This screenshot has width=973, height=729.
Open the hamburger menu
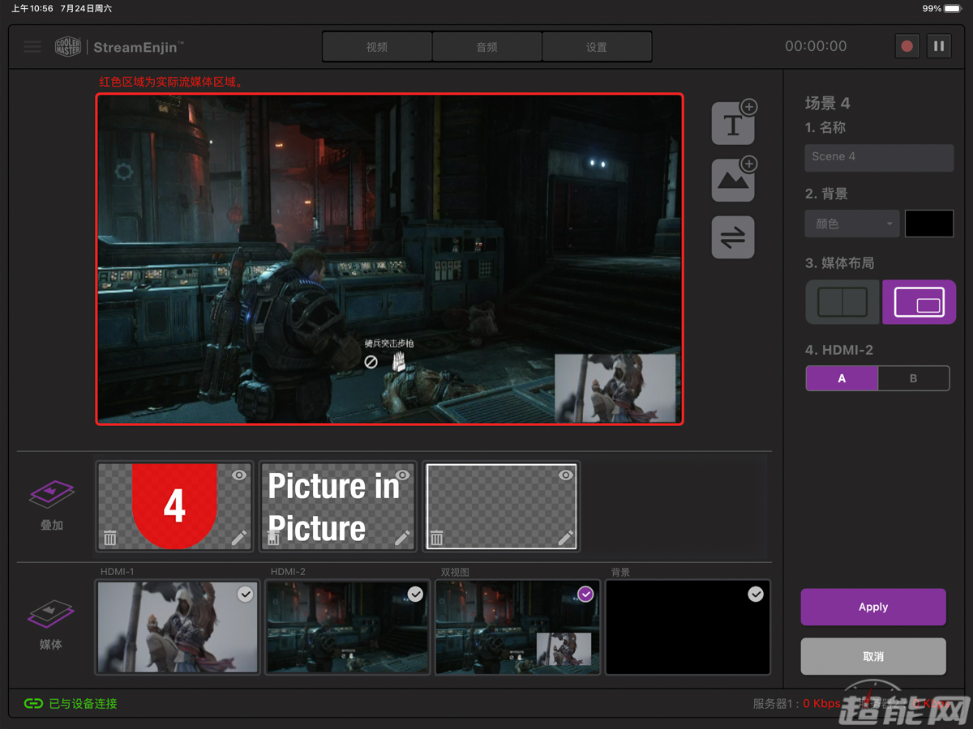click(x=32, y=46)
